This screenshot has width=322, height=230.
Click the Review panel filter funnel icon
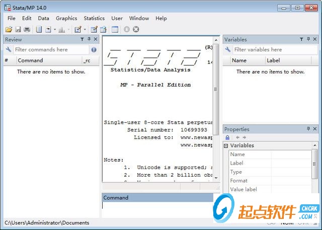pyautogui.click(x=82, y=39)
